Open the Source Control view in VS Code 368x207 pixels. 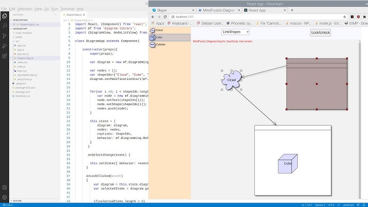click(x=4, y=36)
